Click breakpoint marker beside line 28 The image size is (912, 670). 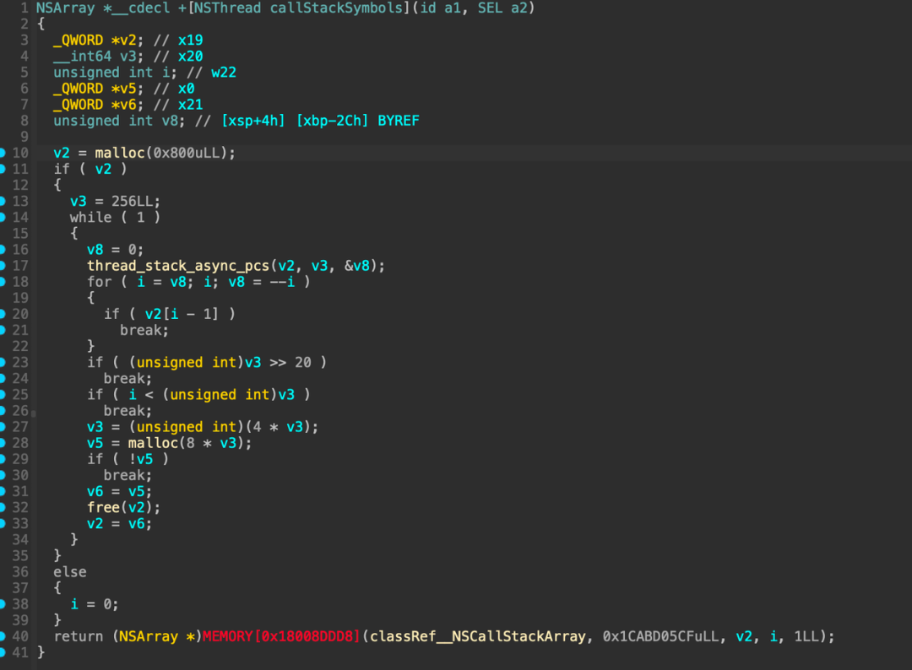coord(2,443)
